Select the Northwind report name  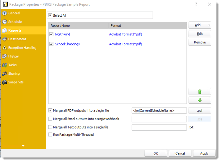(63, 34)
